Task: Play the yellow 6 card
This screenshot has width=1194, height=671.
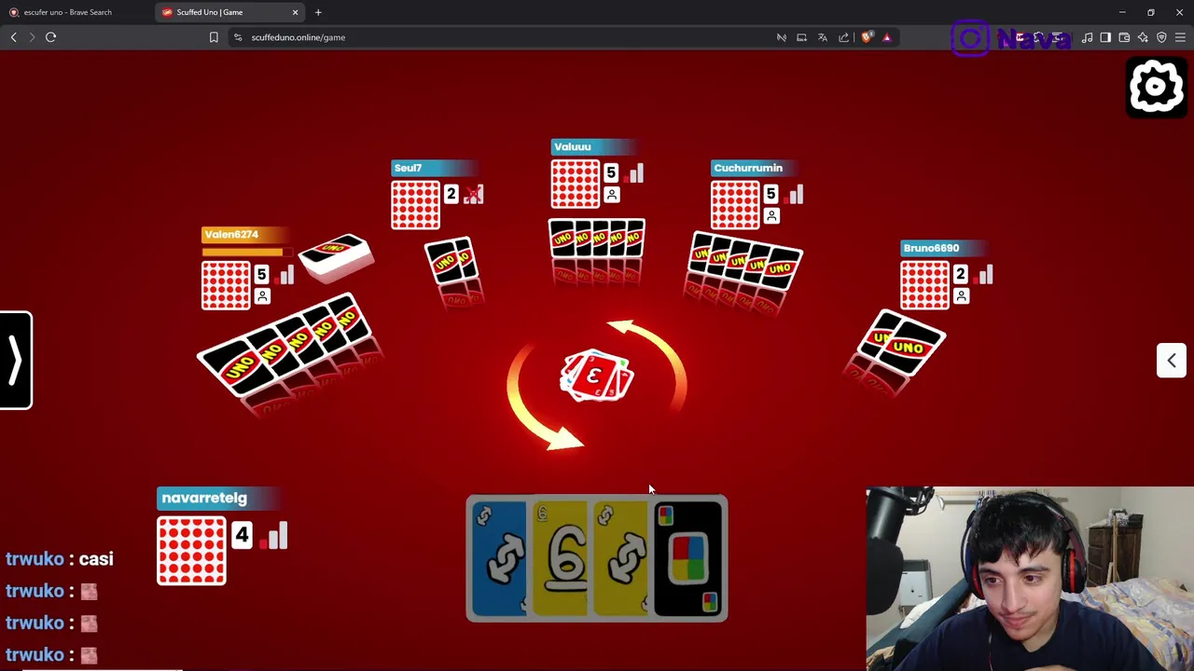Action: [x=562, y=559]
